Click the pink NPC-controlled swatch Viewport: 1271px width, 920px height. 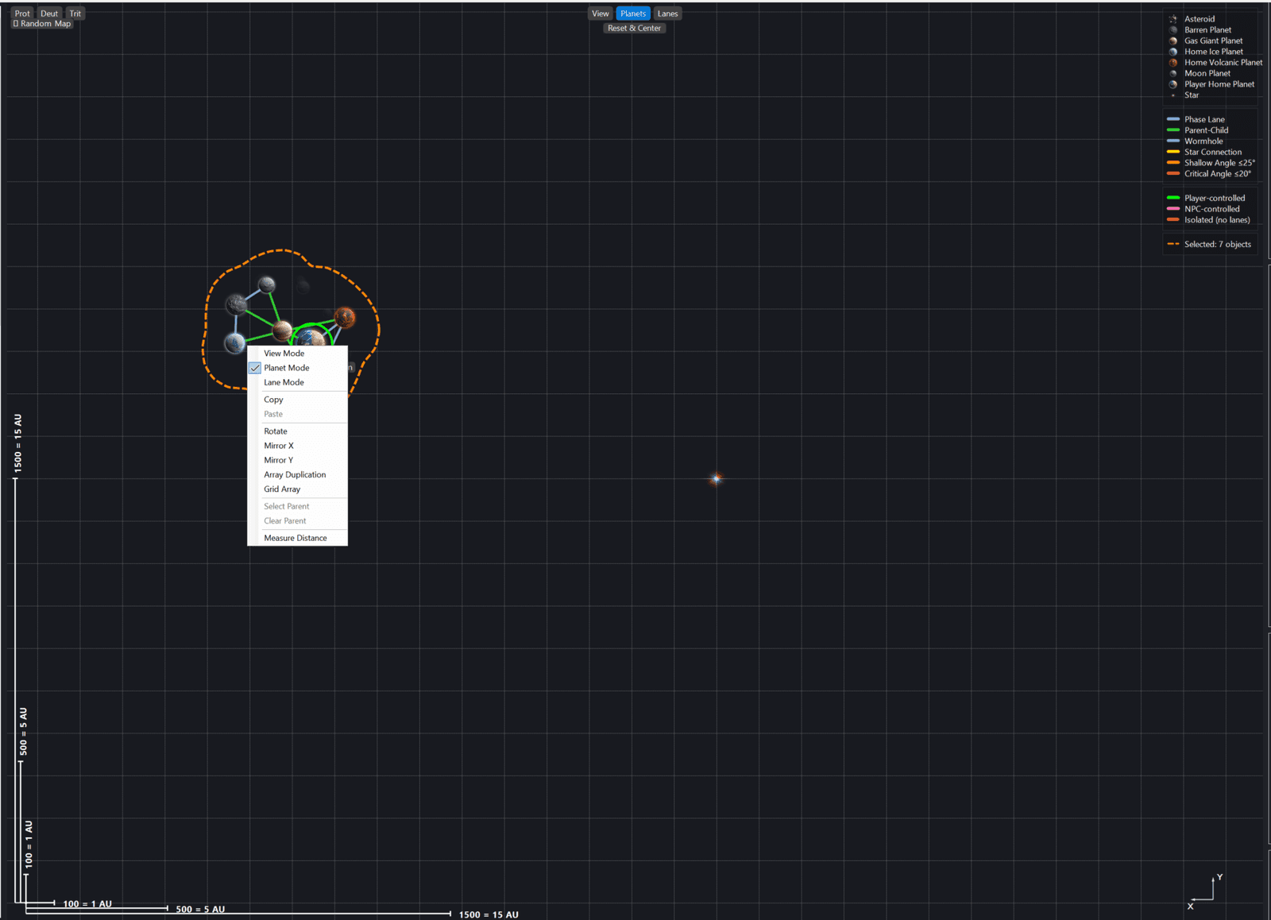[x=1173, y=209]
